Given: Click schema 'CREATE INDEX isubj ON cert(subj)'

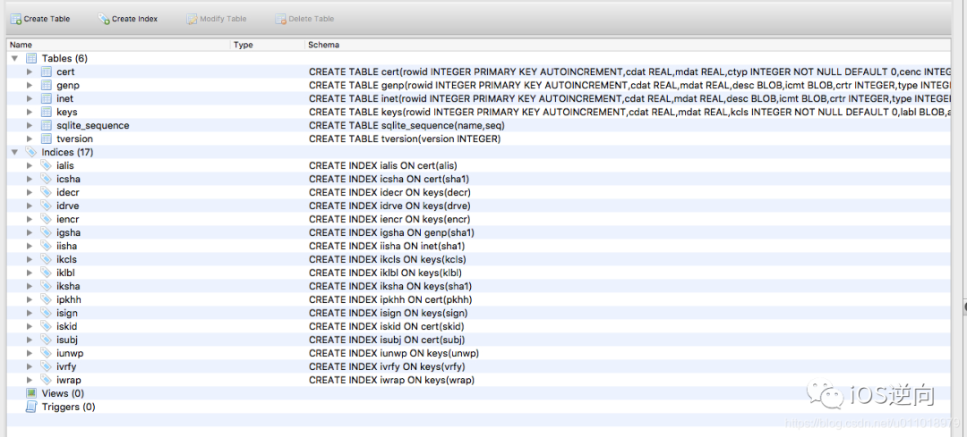Looking at the screenshot, I should pyautogui.click(x=387, y=340).
